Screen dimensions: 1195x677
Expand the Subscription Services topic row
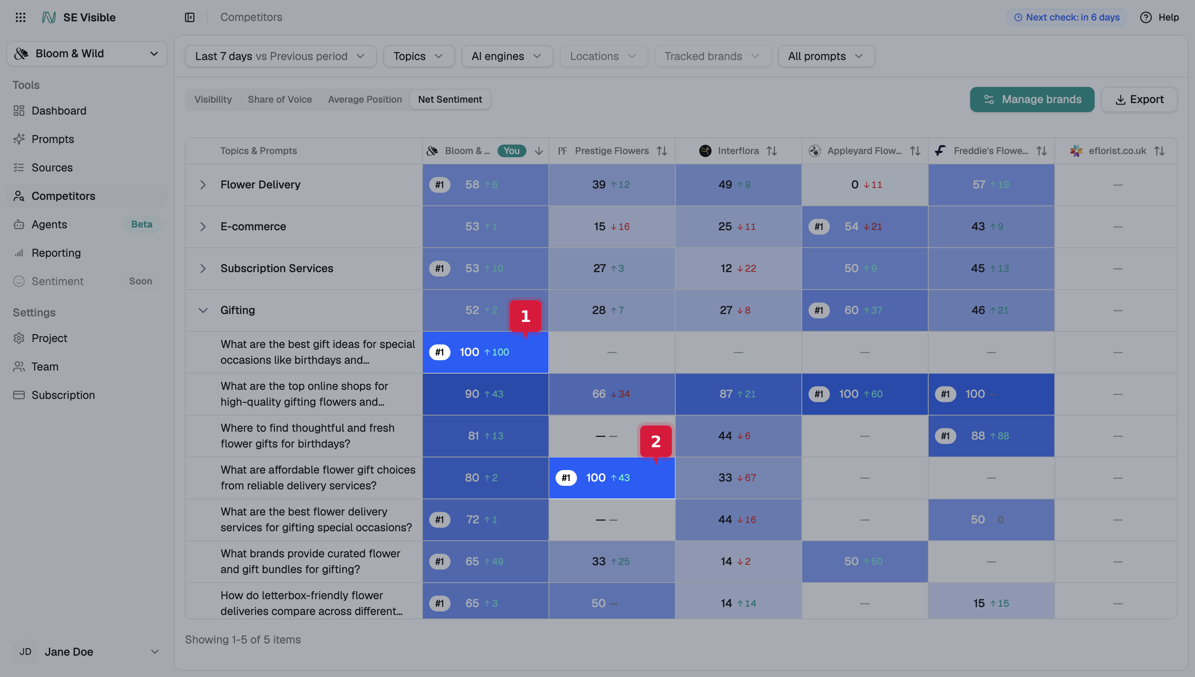(x=203, y=268)
